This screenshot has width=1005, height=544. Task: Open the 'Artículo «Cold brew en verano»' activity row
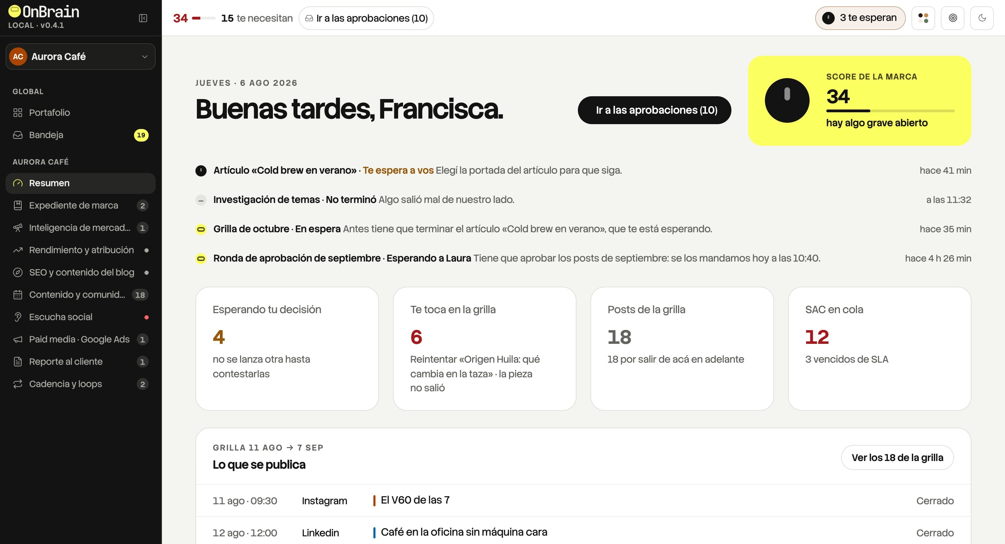583,171
